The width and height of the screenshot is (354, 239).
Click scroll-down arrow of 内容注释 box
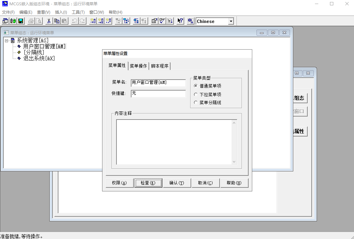[234, 161]
